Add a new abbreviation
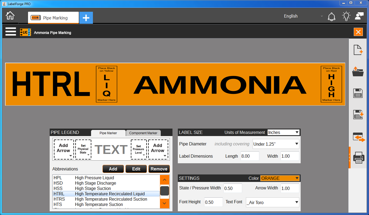This screenshot has width=369, height=215. tap(113, 169)
